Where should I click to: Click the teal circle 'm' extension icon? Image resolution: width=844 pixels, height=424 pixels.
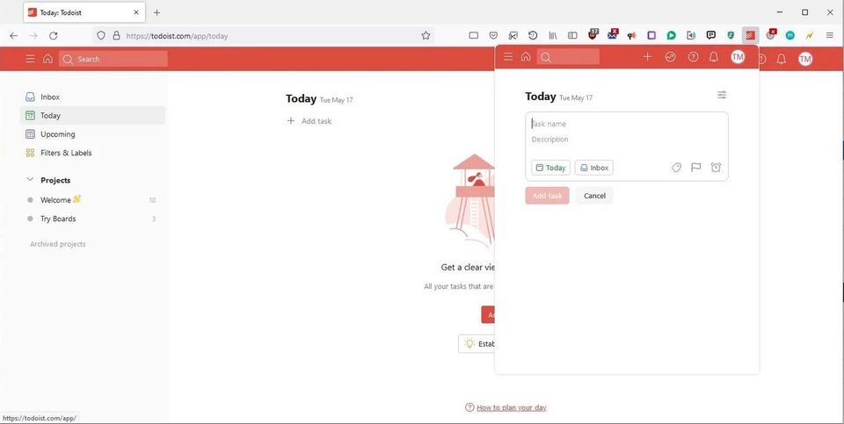click(x=789, y=35)
